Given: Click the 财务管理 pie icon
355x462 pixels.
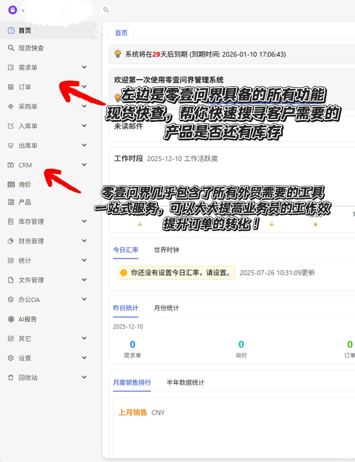Looking at the screenshot, I should tap(11, 241).
